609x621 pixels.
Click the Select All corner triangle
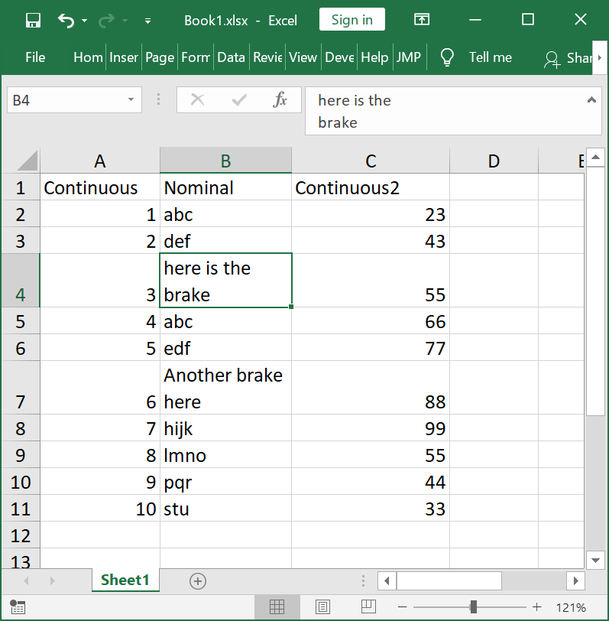pyautogui.click(x=28, y=161)
